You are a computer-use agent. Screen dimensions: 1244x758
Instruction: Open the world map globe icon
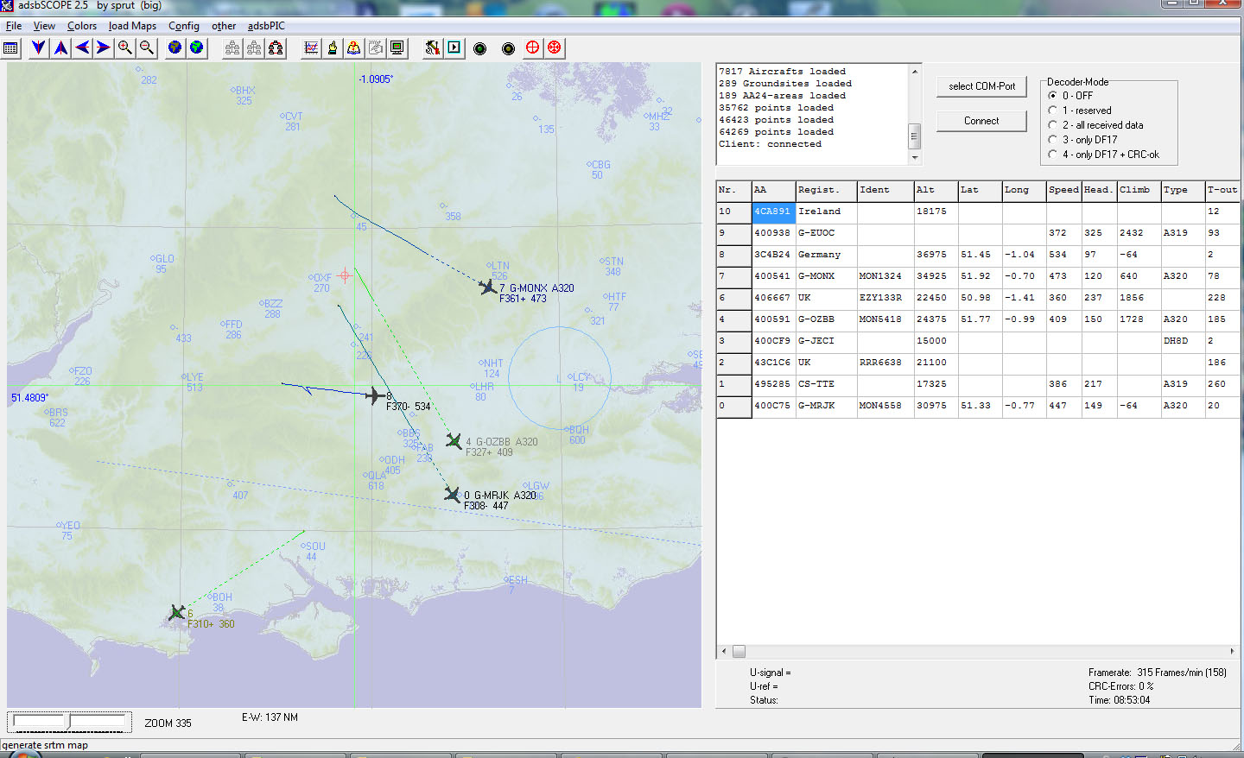click(x=175, y=47)
